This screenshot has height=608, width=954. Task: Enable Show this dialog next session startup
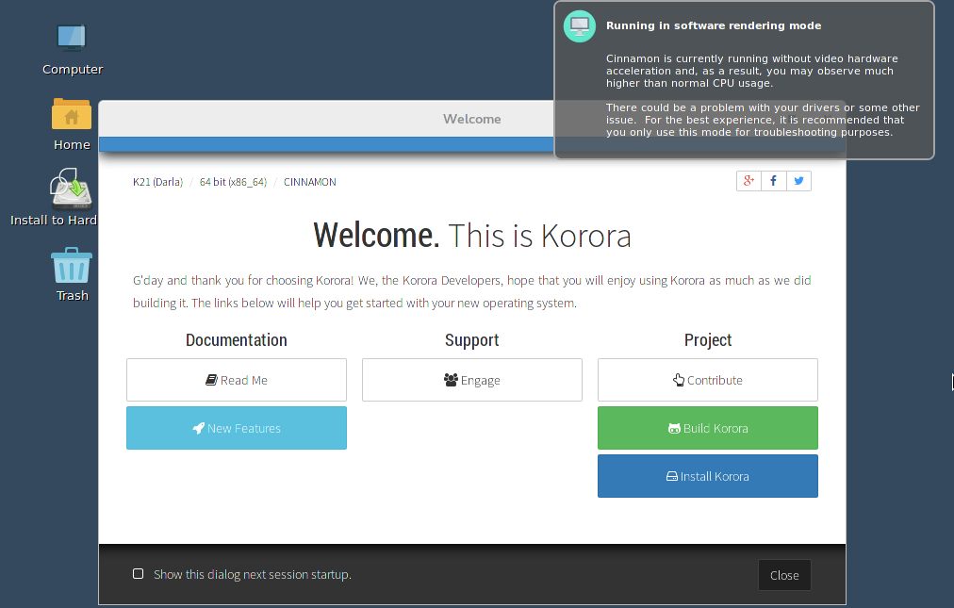coord(139,574)
